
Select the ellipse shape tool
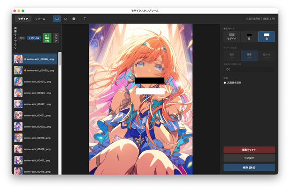(x=65, y=19)
